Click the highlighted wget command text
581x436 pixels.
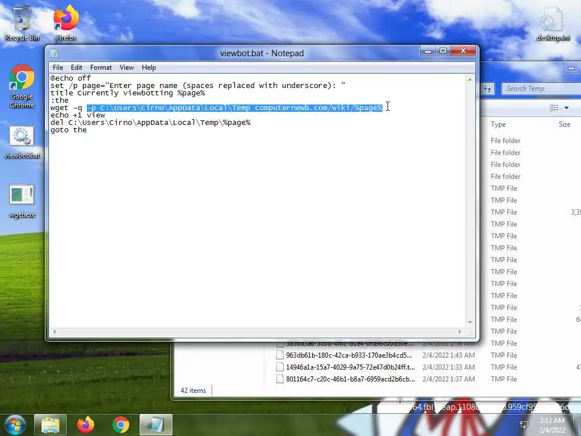pyautogui.click(x=234, y=108)
